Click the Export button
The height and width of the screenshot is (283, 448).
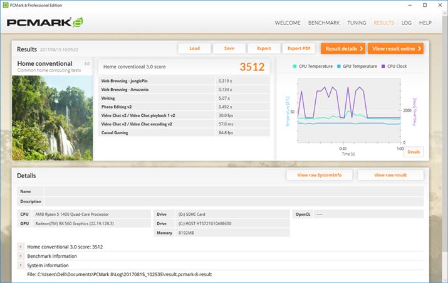click(x=264, y=48)
